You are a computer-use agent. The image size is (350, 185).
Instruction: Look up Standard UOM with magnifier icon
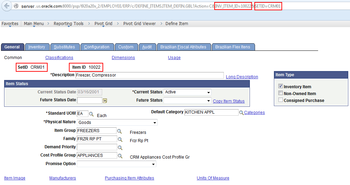91,114
